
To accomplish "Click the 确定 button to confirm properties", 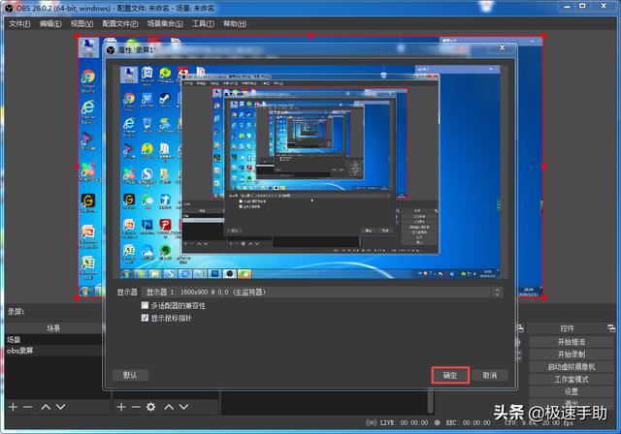I will click(x=449, y=375).
